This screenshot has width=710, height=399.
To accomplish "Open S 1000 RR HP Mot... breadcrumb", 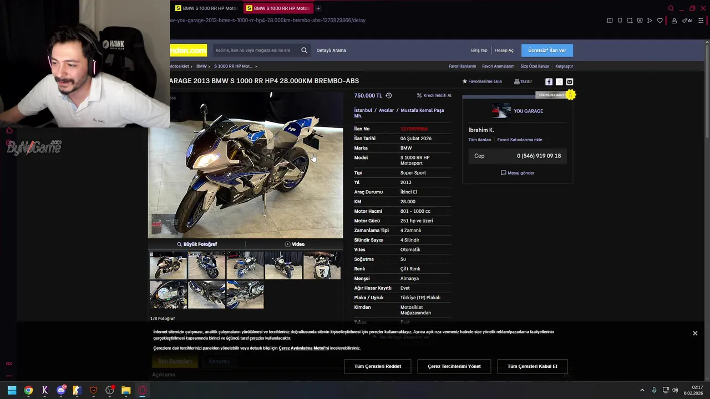I will 233,66.
